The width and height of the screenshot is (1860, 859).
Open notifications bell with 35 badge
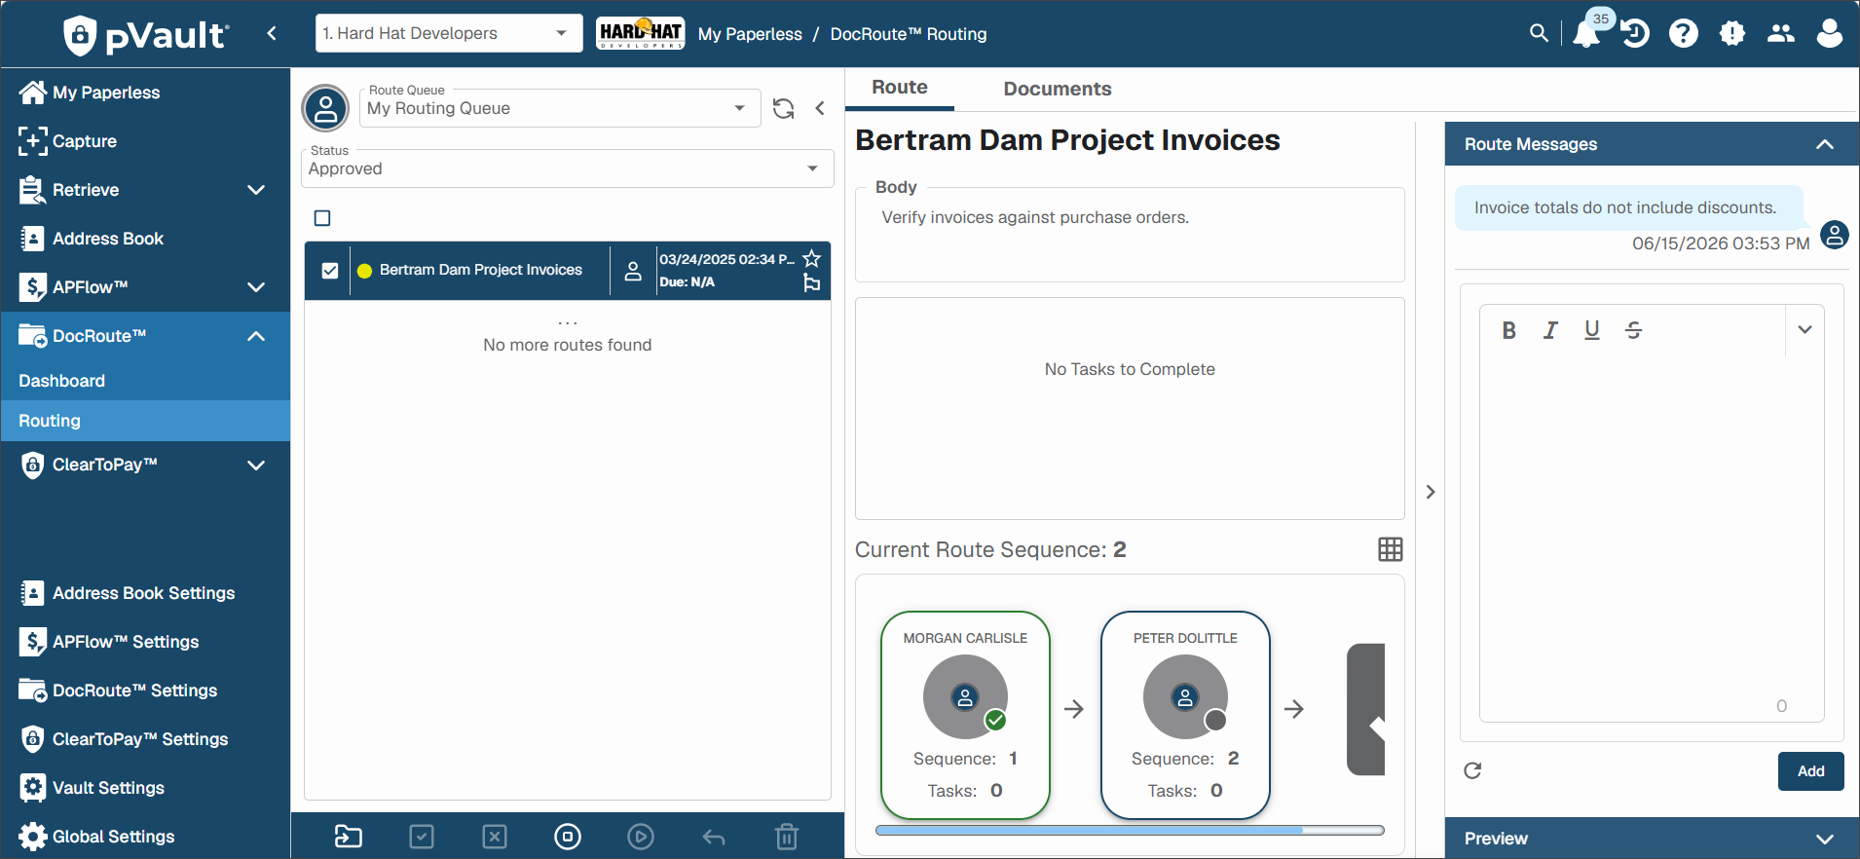click(x=1586, y=33)
